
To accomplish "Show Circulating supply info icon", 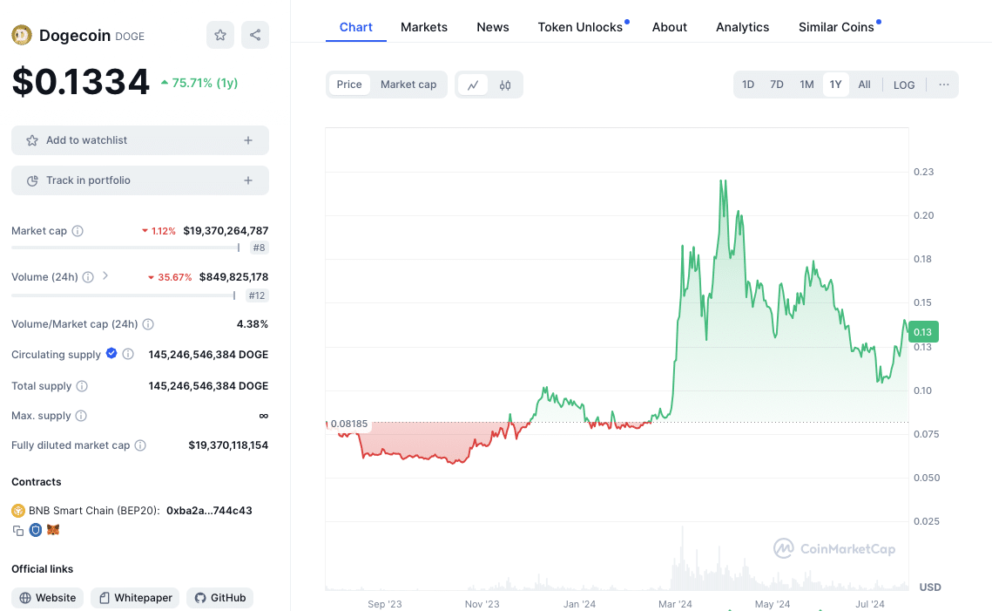I will pos(128,354).
